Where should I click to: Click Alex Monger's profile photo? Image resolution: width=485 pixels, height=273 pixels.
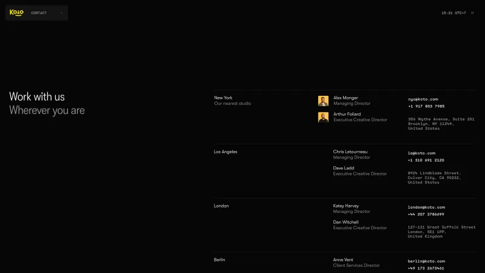[323, 101]
